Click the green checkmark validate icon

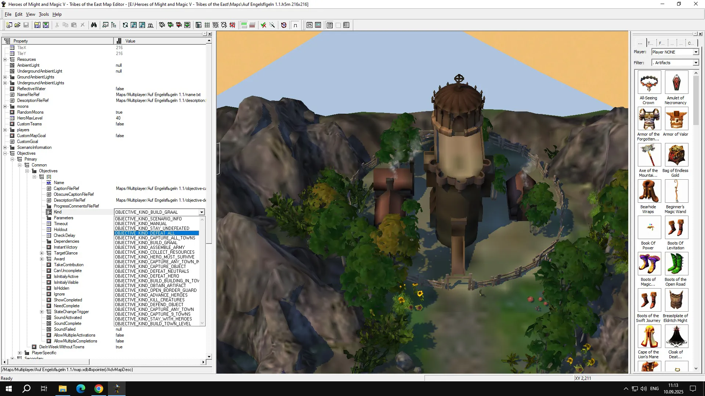click(264, 25)
